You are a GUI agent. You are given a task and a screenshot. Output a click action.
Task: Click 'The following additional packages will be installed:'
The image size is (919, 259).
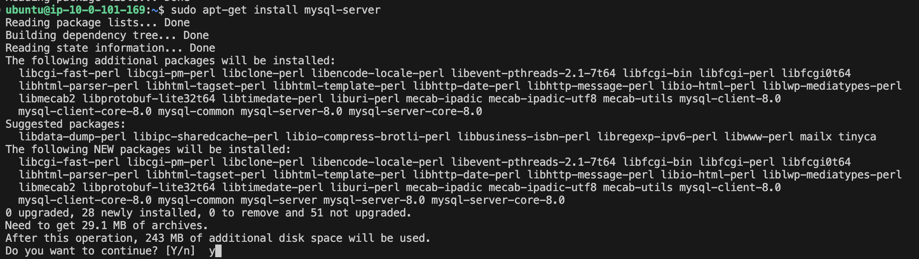pos(170,61)
